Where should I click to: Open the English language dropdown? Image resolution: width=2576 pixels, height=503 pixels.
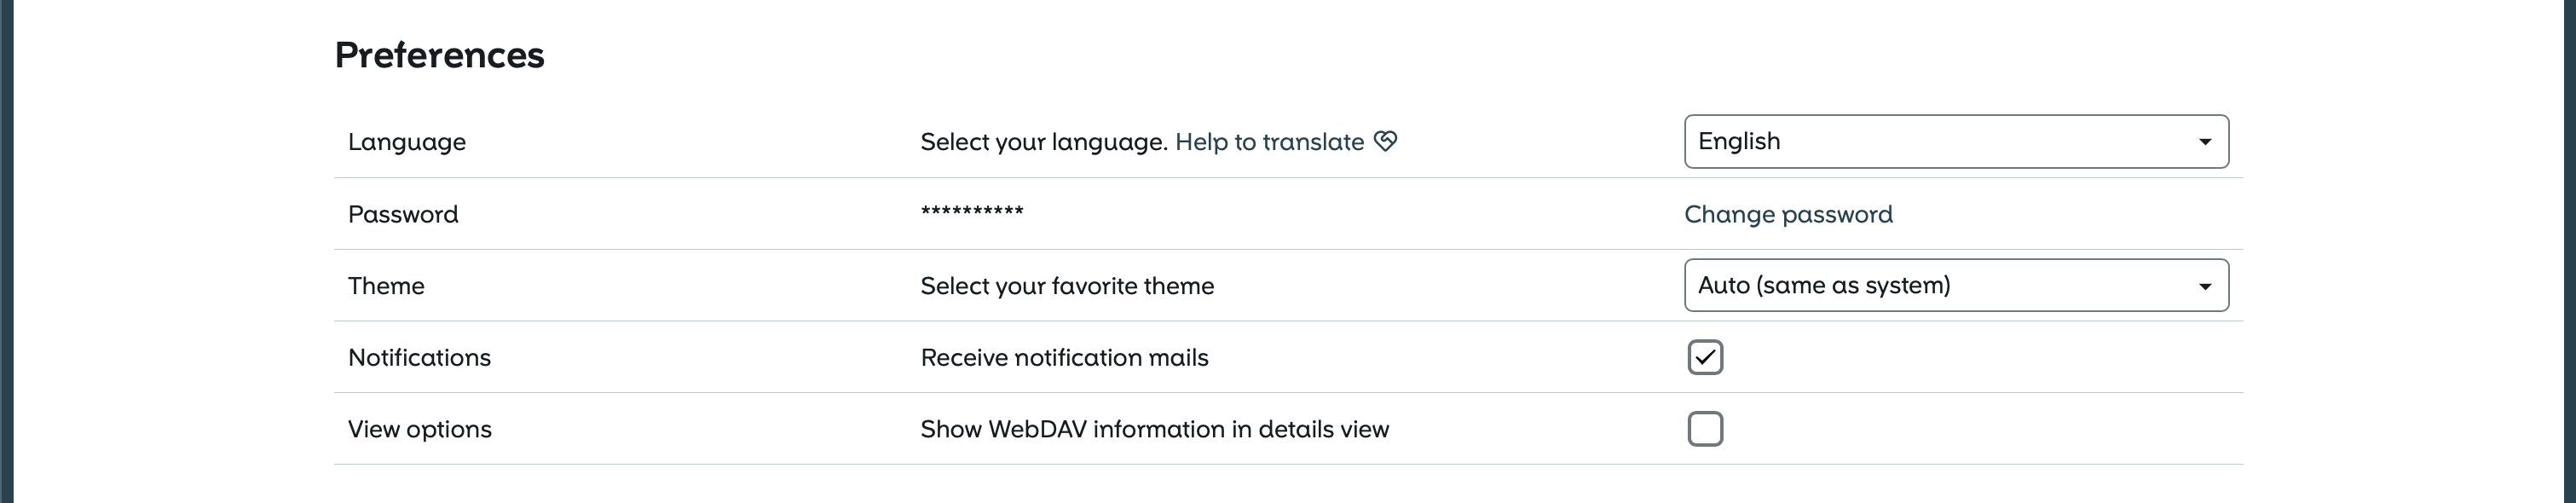(x=1940, y=142)
